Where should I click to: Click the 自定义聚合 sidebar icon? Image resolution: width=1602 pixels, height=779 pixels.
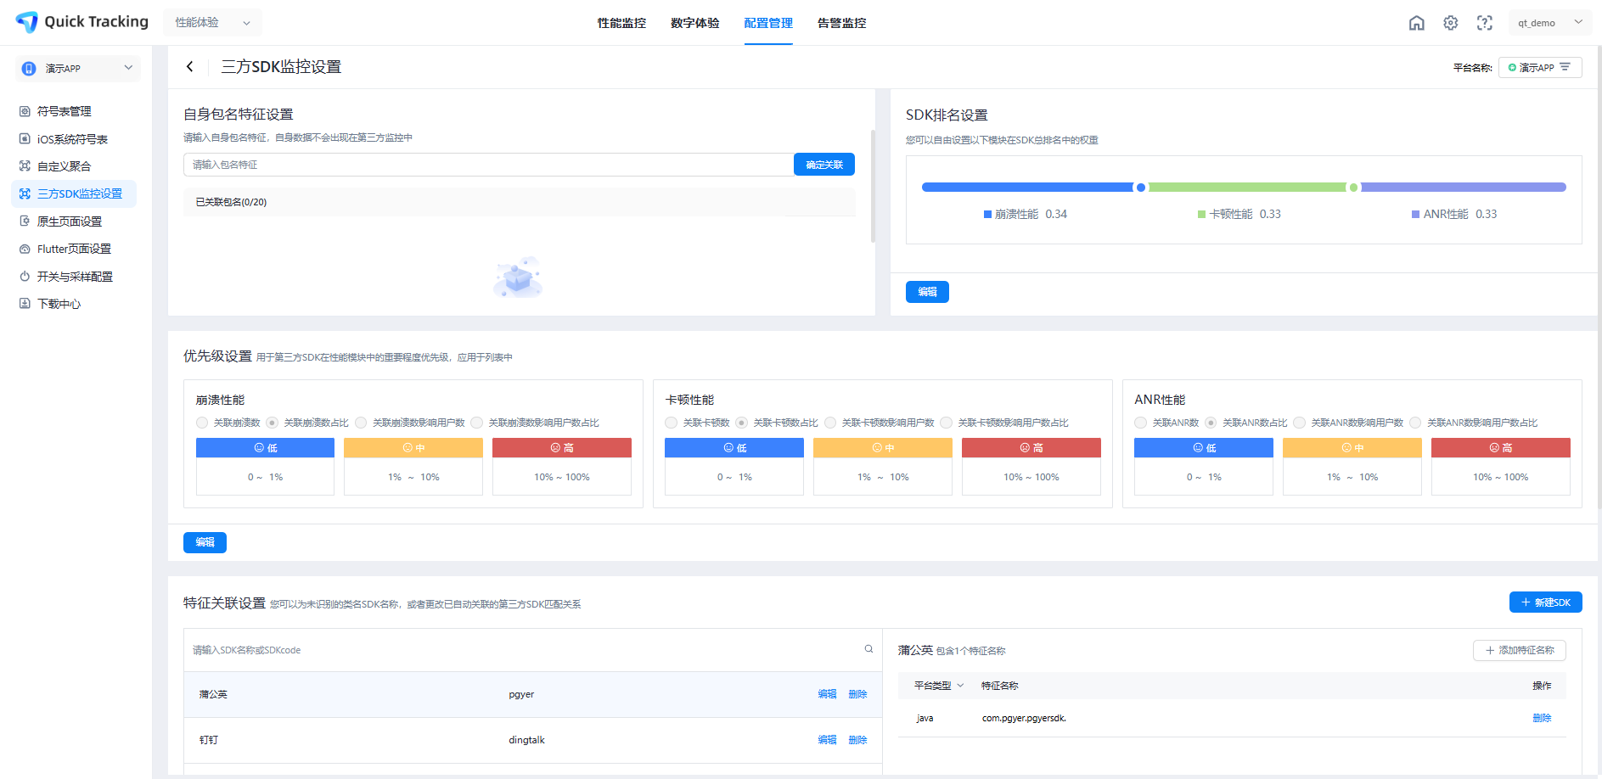25,165
